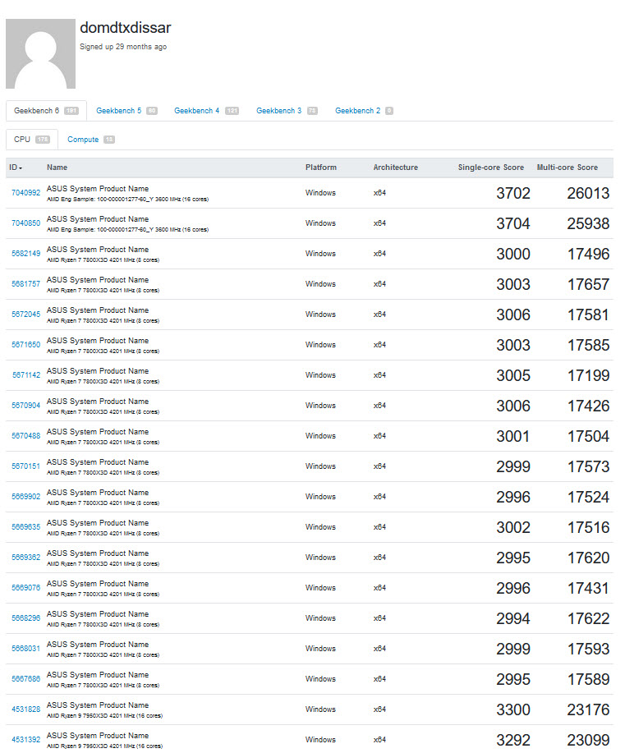The image size is (625, 753).
Task: Click the 'Signed up 29 months ago' text
Action: click(123, 47)
